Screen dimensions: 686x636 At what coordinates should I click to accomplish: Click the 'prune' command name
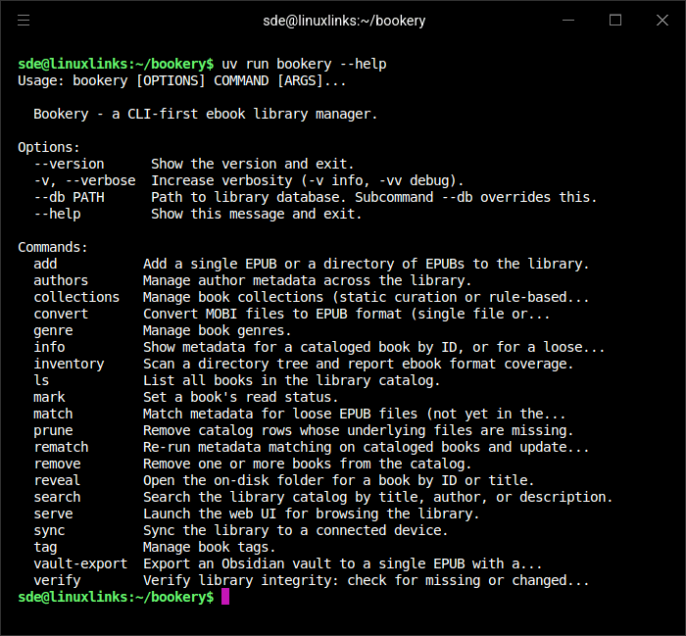point(53,430)
